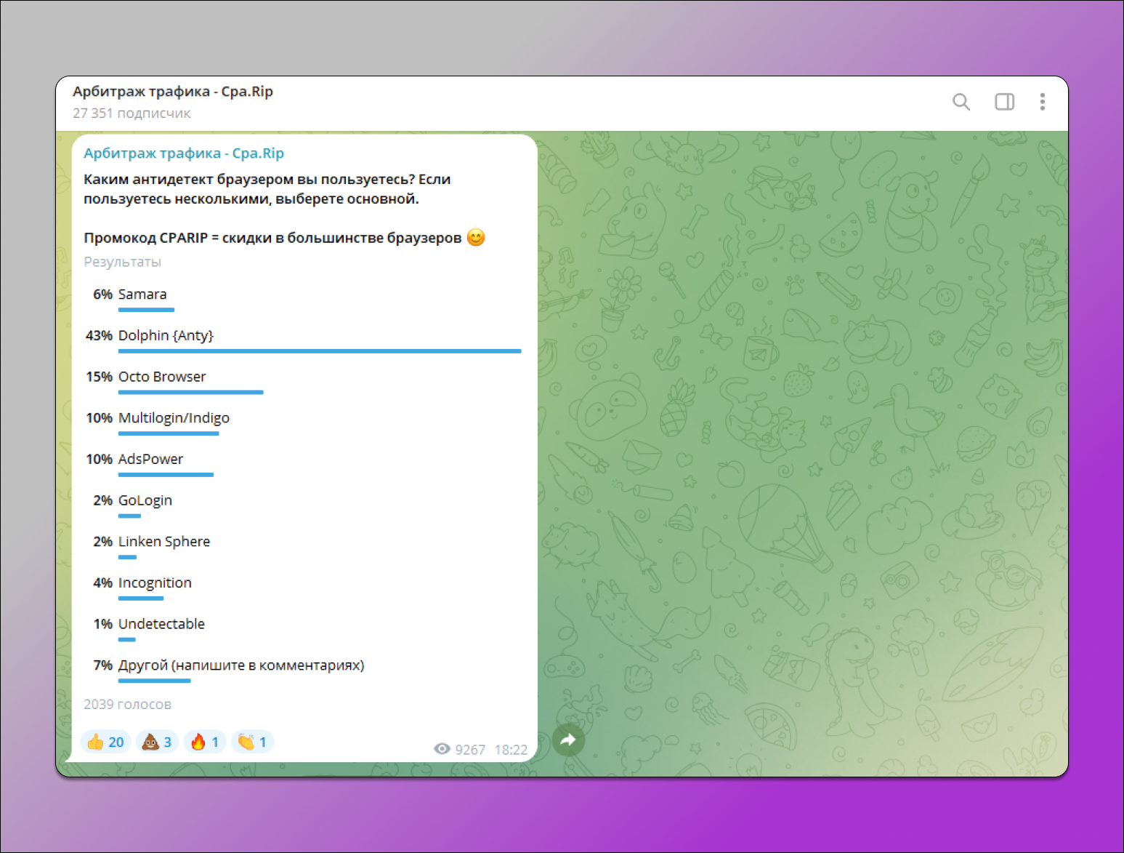Open the search icon in chat header

click(x=961, y=102)
